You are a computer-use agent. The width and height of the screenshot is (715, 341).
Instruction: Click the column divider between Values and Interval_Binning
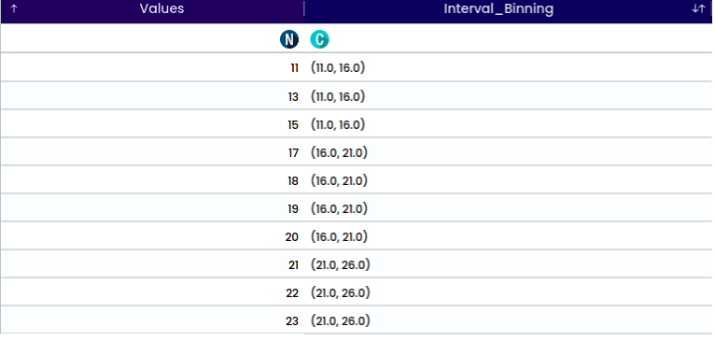point(304,9)
